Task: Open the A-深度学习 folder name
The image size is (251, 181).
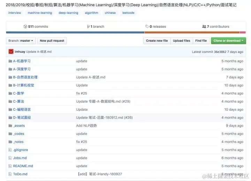Action: pos(22,69)
